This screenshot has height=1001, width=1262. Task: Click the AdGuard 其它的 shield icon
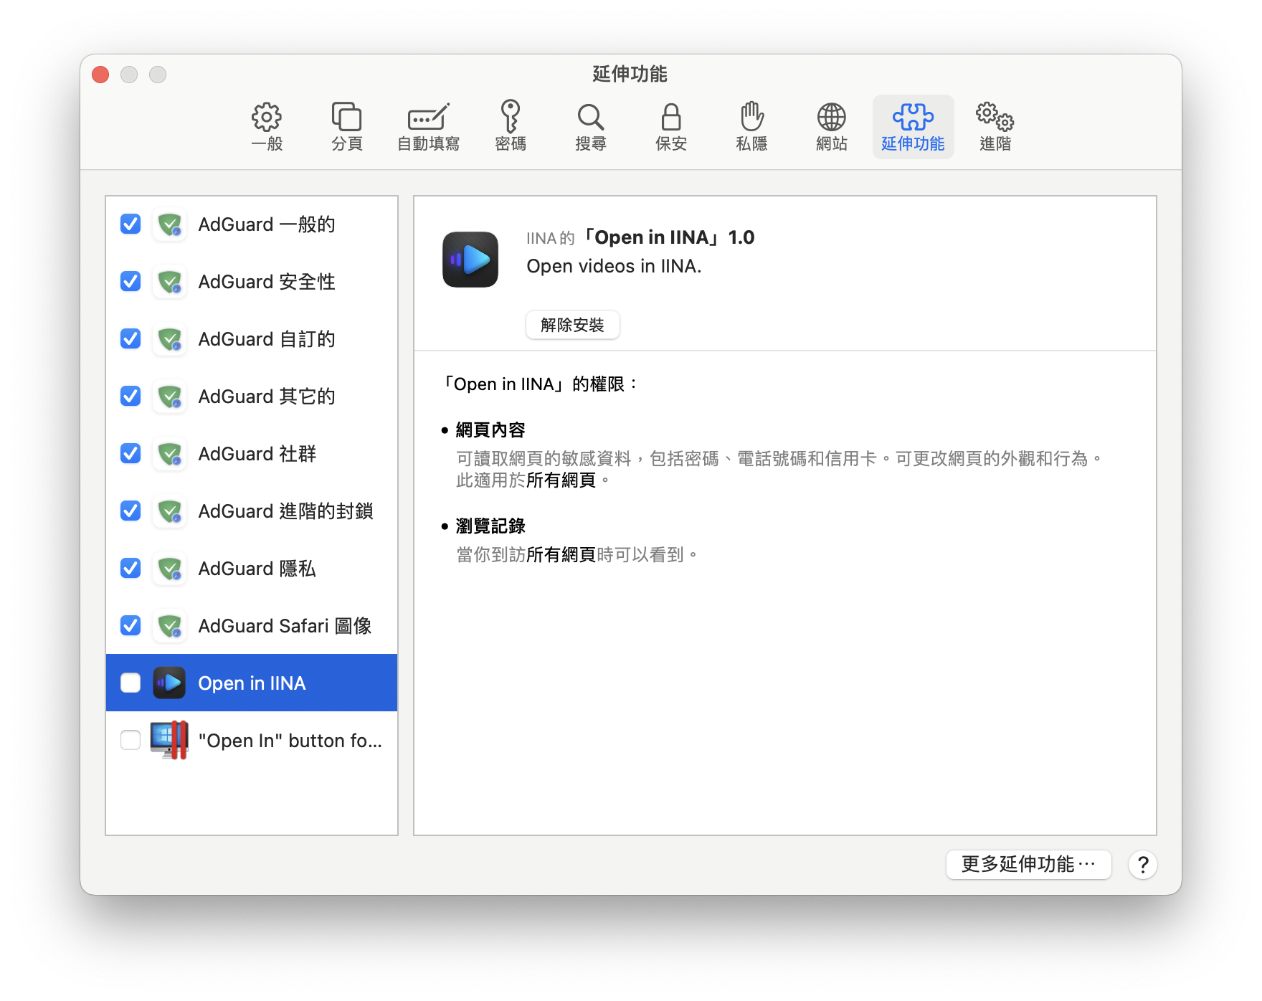coord(170,397)
